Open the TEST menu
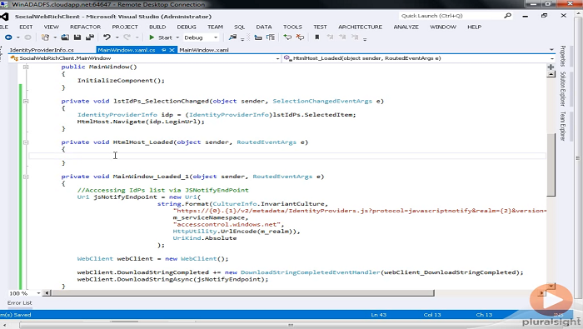 [x=320, y=27]
